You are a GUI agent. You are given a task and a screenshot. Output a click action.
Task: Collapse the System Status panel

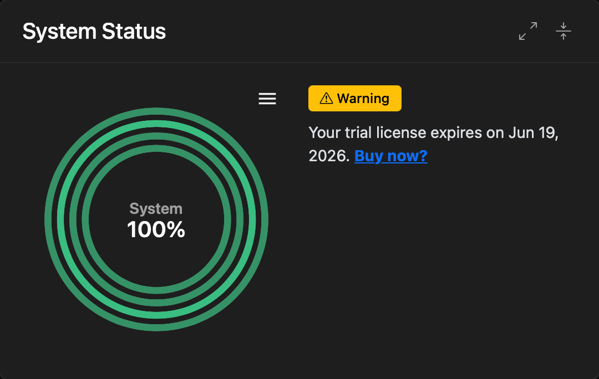click(564, 31)
